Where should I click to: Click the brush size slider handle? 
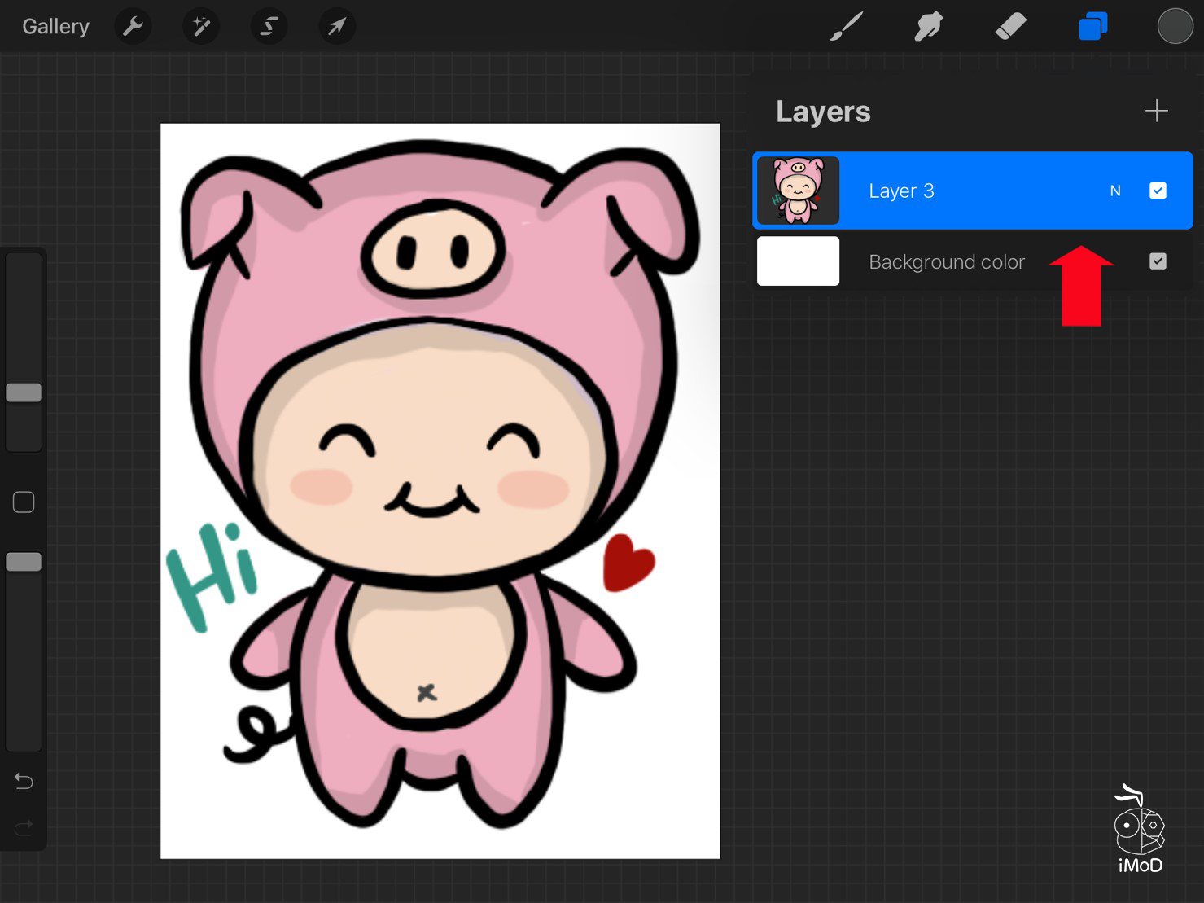tap(24, 392)
